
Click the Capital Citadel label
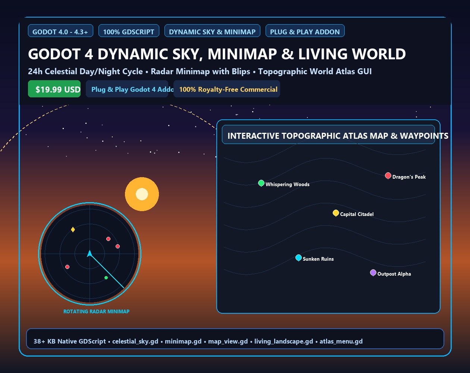(357, 214)
